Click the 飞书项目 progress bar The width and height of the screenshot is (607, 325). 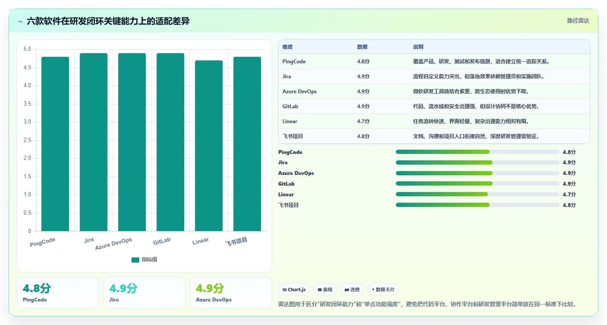click(478, 205)
